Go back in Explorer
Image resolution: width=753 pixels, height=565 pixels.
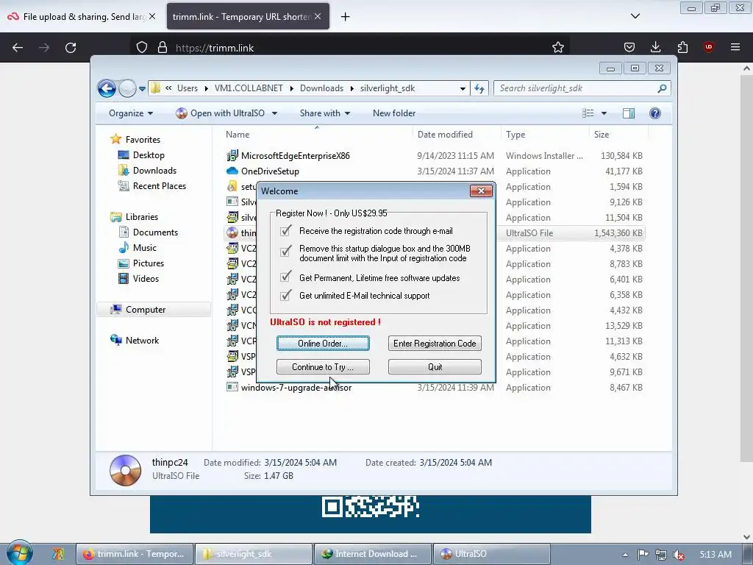(107, 88)
